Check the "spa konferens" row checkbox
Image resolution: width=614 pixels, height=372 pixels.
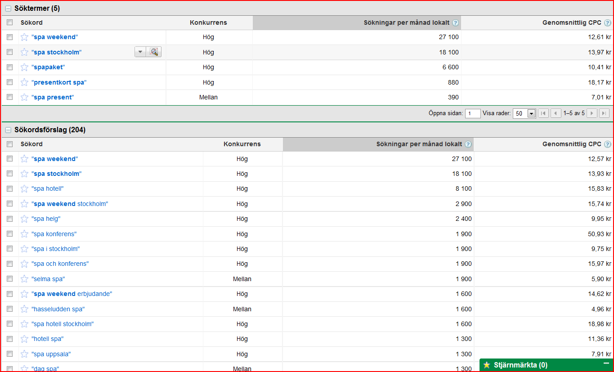[x=9, y=234]
